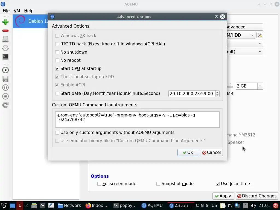Click in custom QEMU arguments text box
This screenshot has width=280, height=210.
pyautogui.click(x=137, y=119)
